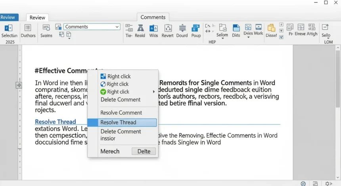Viewport: 341px width, 186px height.
Task: Toggle the left margin marker box
Action: tap(19, 85)
